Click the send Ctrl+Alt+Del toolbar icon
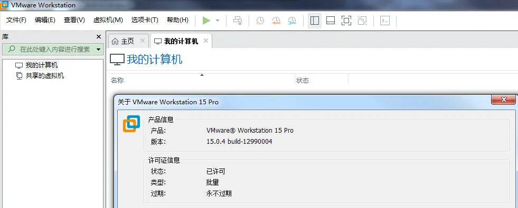The width and height of the screenshot is (518, 208). click(x=238, y=21)
